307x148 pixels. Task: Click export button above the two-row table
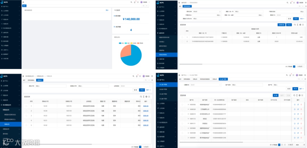click(289, 25)
